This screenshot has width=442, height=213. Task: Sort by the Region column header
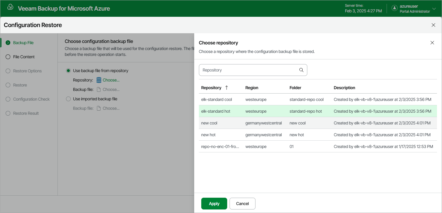(x=252, y=88)
